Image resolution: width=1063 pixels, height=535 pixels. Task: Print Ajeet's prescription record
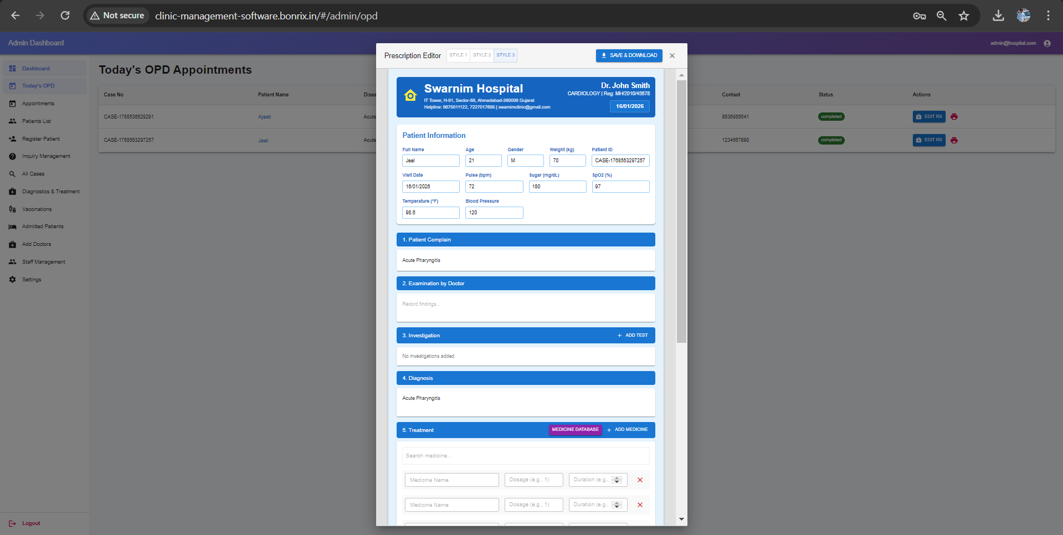point(954,117)
